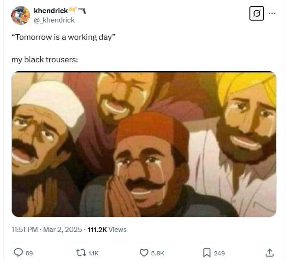Click the "my black trousers:" text line
The height and width of the screenshot is (261, 286).
click(45, 60)
